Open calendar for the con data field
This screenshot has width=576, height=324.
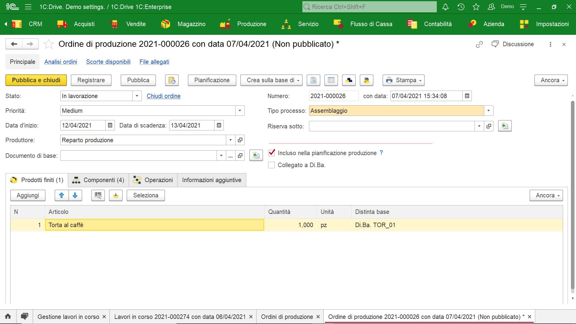pyautogui.click(x=467, y=96)
